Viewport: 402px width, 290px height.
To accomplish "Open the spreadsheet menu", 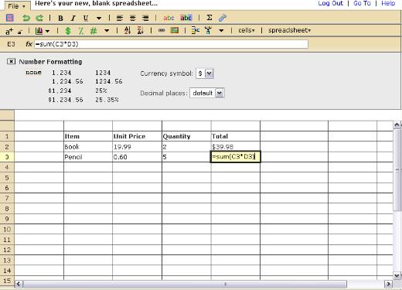I will (x=290, y=30).
